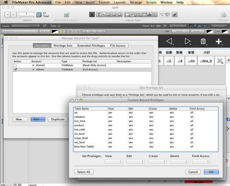
Task: Switch to the File Access tab
Action: coord(118,45)
